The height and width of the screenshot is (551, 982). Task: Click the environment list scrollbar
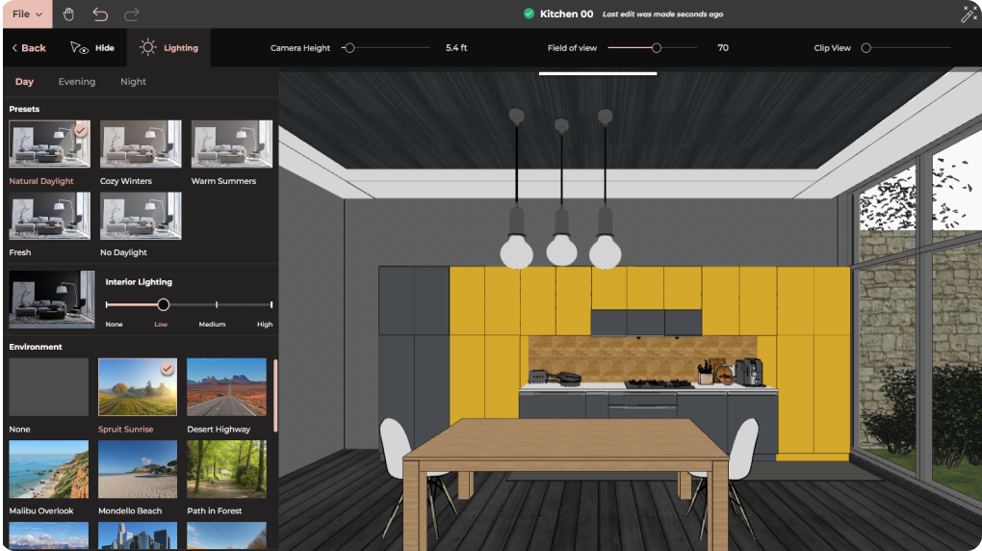pos(275,395)
